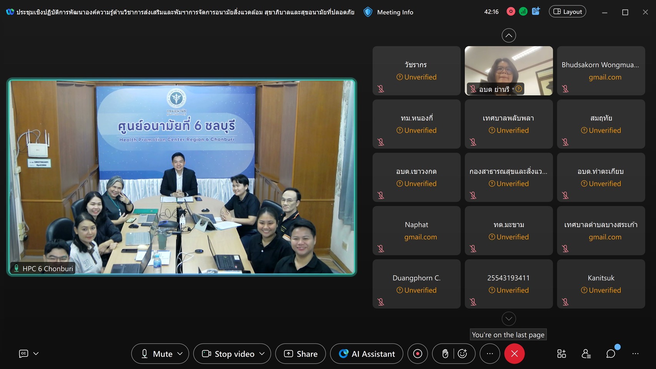Image resolution: width=656 pixels, height=369 pixels.
Task: Click the Meeting Info shield icon
Action: point(368,12)
